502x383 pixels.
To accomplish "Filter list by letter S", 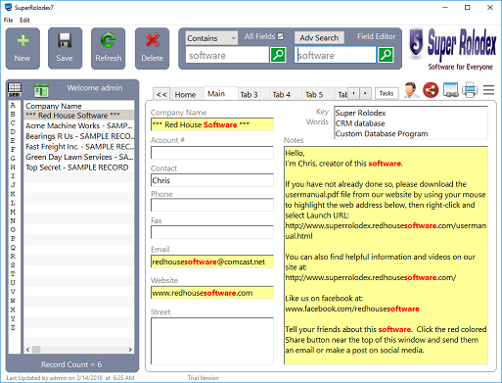I will (13, 264).
